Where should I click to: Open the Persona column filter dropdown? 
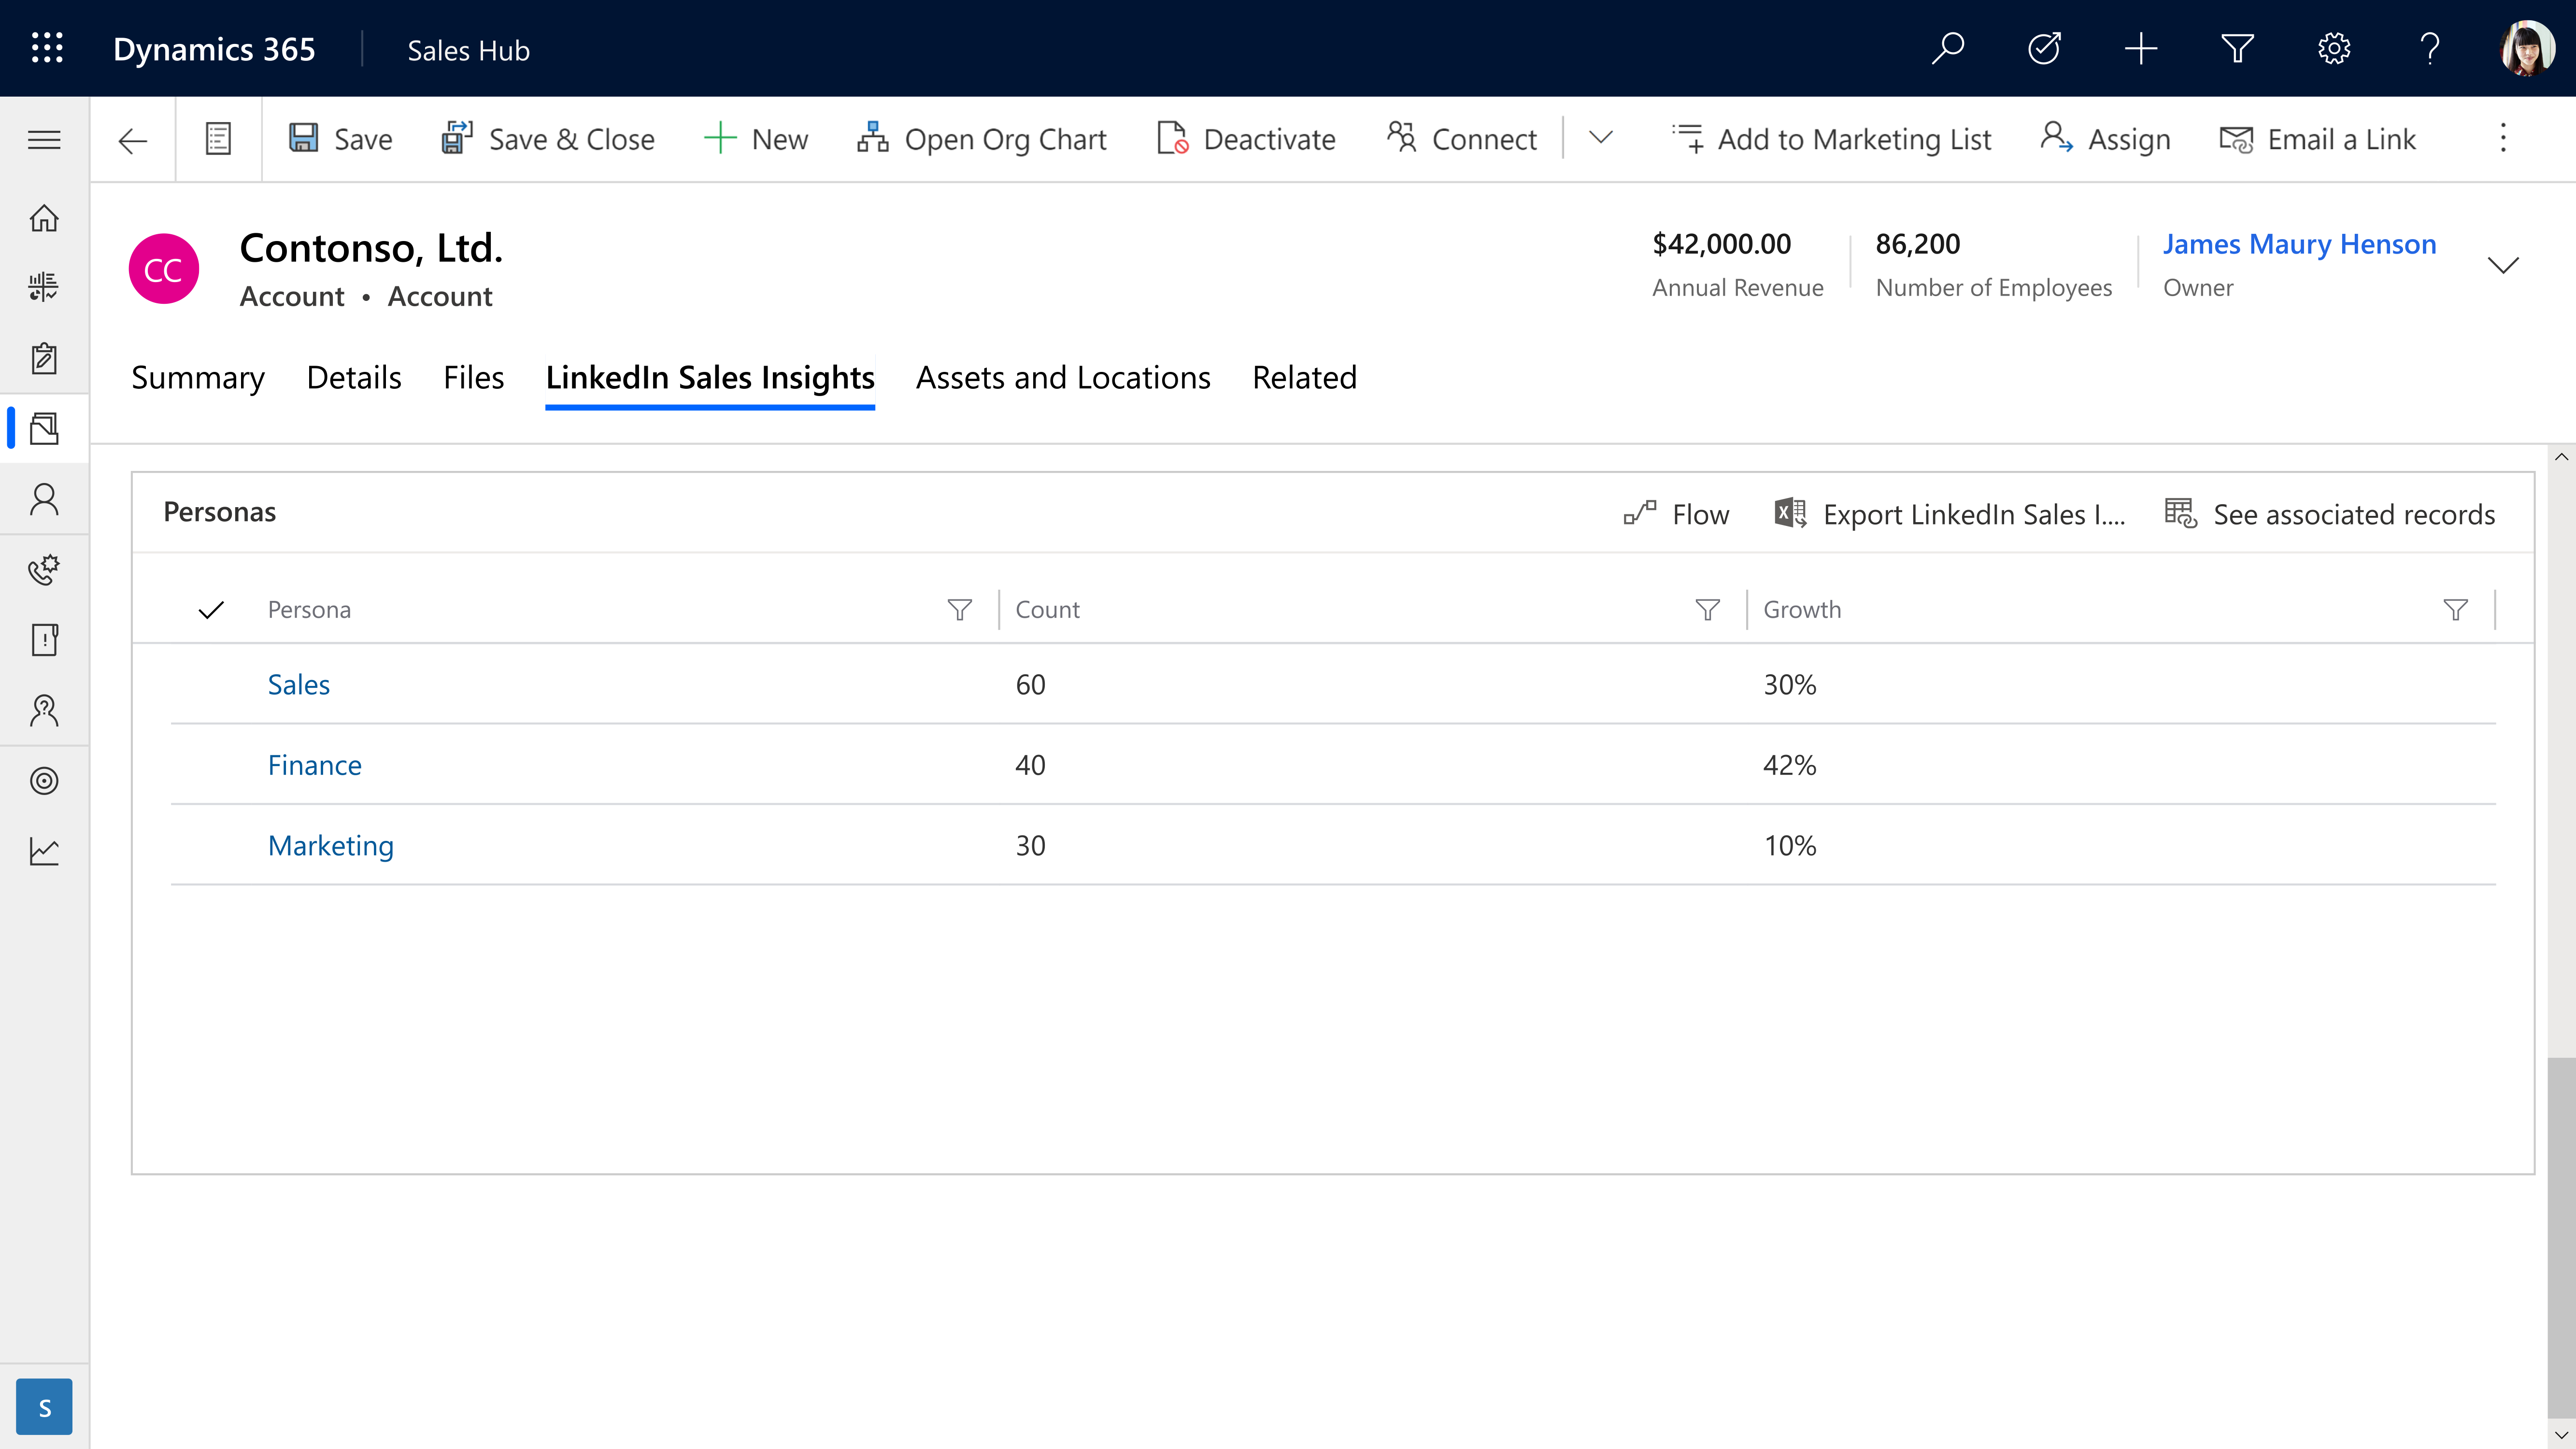(x=959, y=609)
